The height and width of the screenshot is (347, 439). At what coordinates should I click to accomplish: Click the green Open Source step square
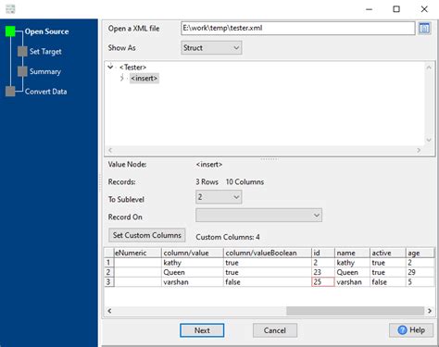[x=10, y=31]
